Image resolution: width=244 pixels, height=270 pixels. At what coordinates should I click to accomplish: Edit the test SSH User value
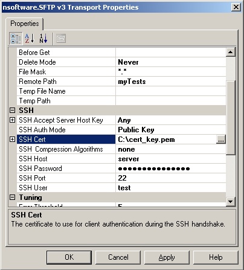(x=171, y=188)
